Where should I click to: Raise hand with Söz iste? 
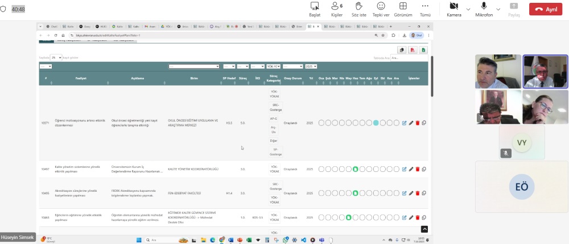coord(358,9)
